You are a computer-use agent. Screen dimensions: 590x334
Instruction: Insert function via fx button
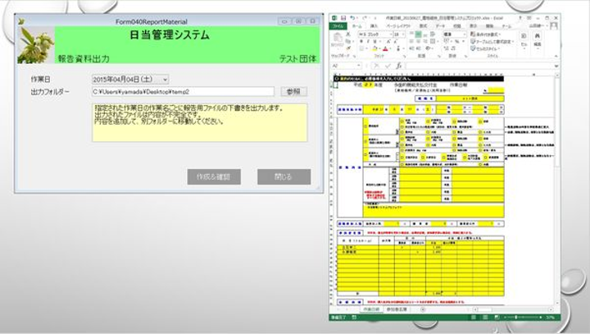[399, 66]
